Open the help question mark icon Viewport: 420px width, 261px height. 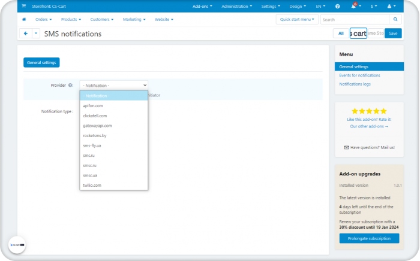pos(337,6)
